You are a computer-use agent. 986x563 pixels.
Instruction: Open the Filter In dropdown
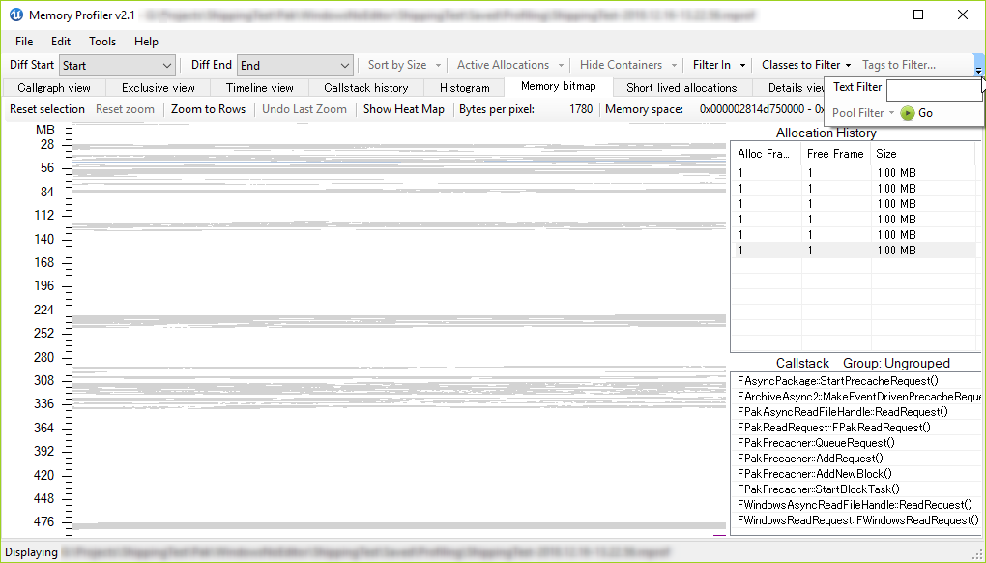click(718, 65)
